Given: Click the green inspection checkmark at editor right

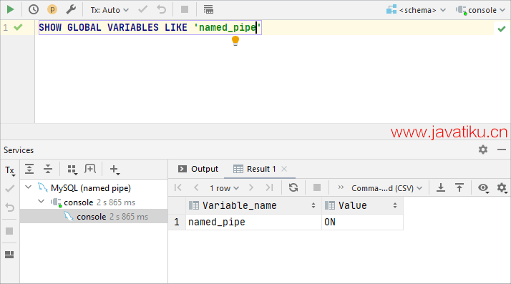Looking at the screenshot, I should tap(502, 29).
